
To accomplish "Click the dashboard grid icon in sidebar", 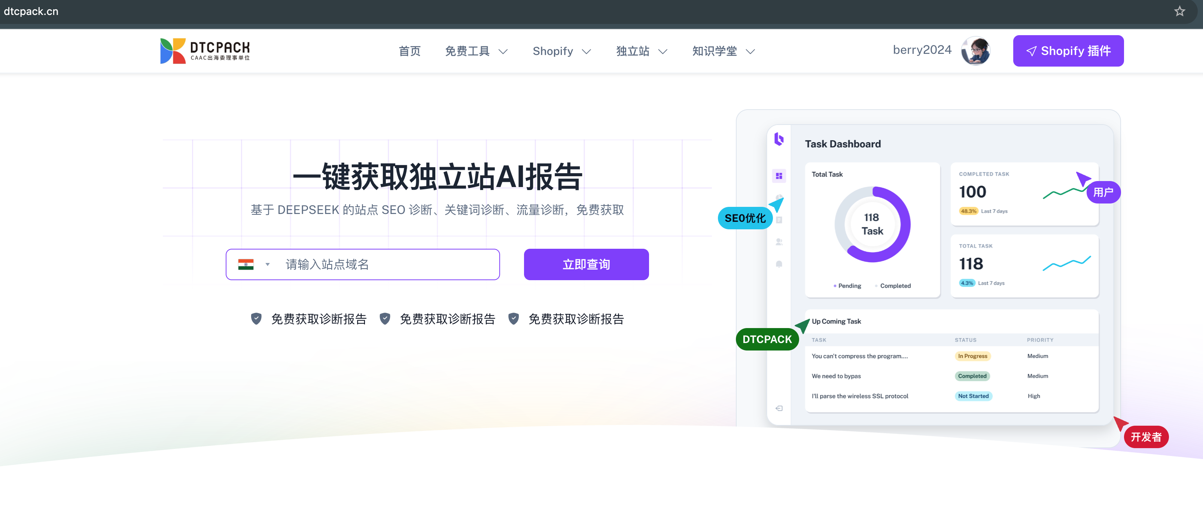I will [779, 176].
